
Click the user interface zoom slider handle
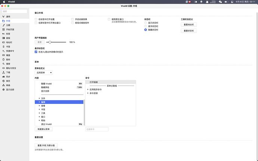50,42
